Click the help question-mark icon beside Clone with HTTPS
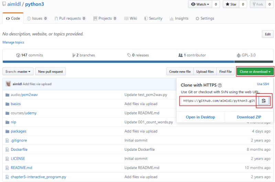This screenshot has width=275, height=182. pos(220,85)
